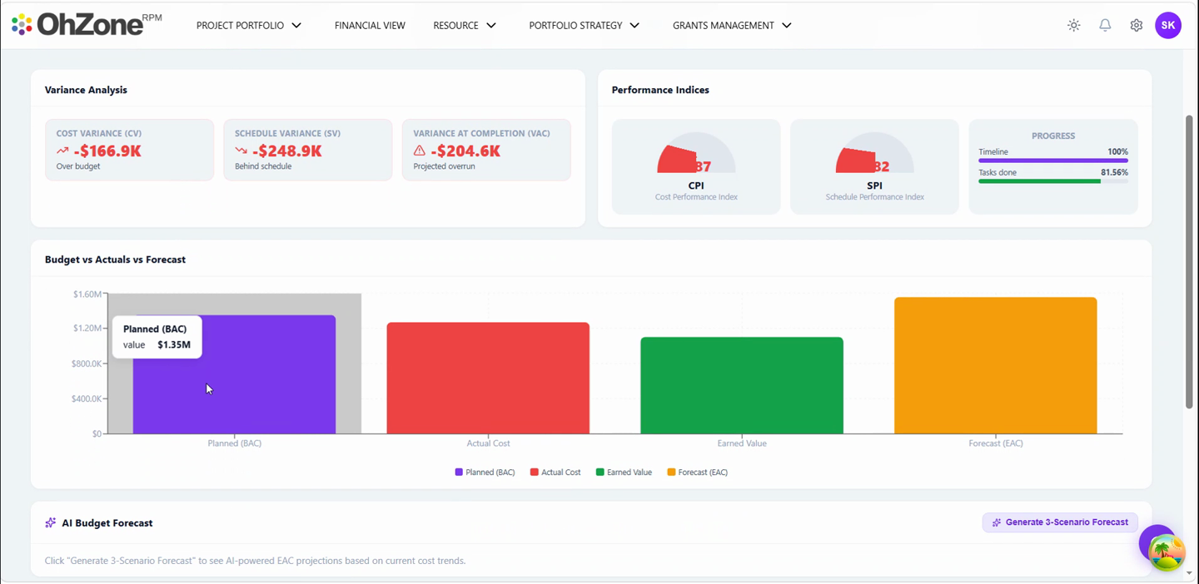Toggle Earned Value legend green swatch
The height and width of the screenshot is (584, 1199).
coord(600,473)
